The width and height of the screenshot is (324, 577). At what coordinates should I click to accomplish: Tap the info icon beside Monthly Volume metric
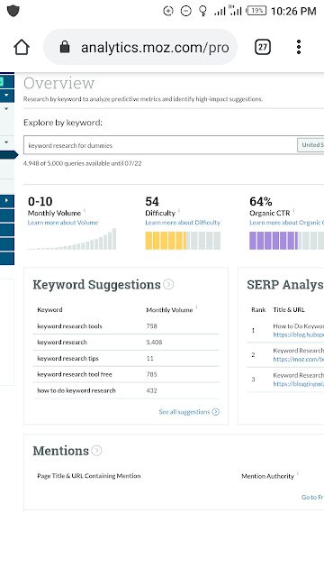tap(85, 210)
